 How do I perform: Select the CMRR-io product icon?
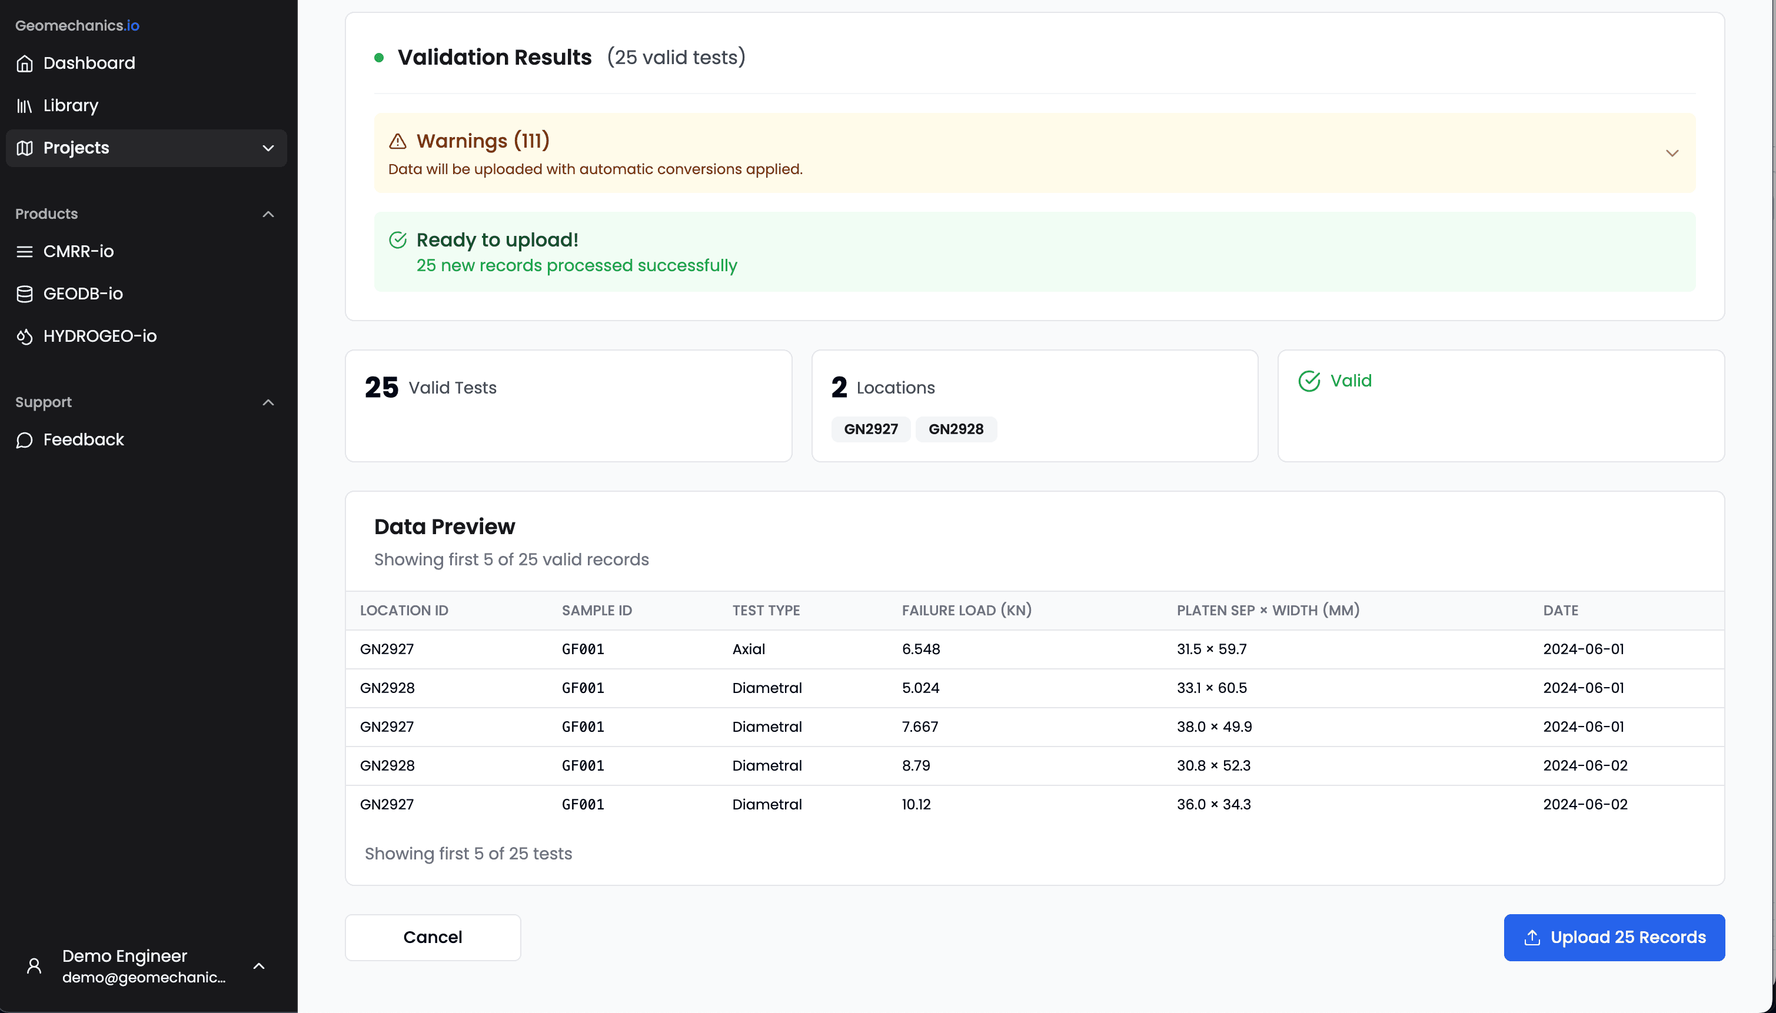tap(24, 251)
